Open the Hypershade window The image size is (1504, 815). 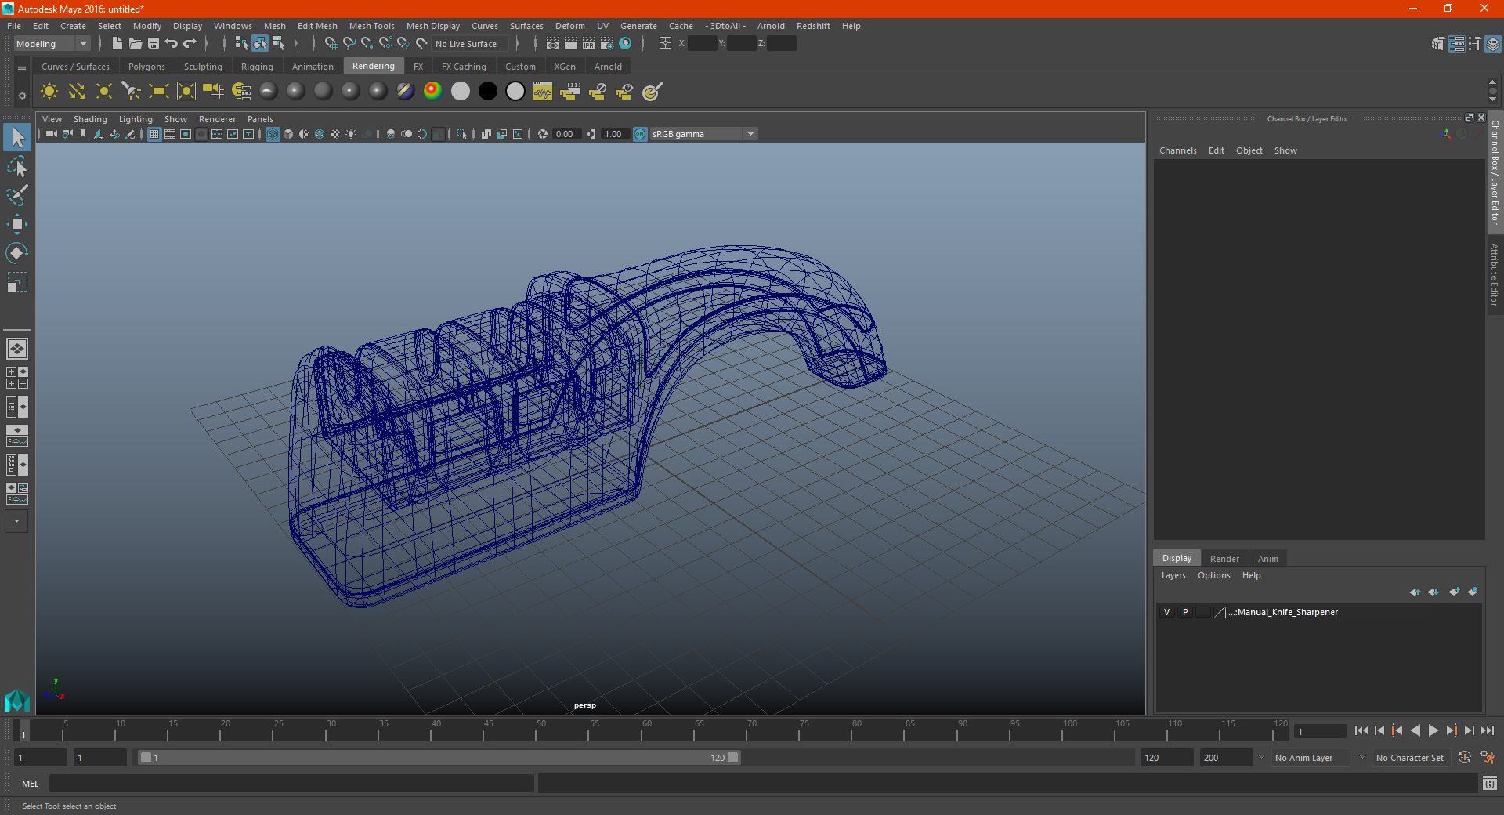click(x=625, y=44)
